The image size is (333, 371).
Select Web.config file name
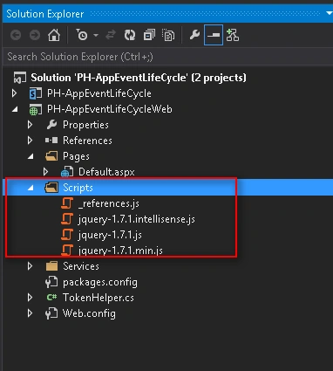coord(89,313)
